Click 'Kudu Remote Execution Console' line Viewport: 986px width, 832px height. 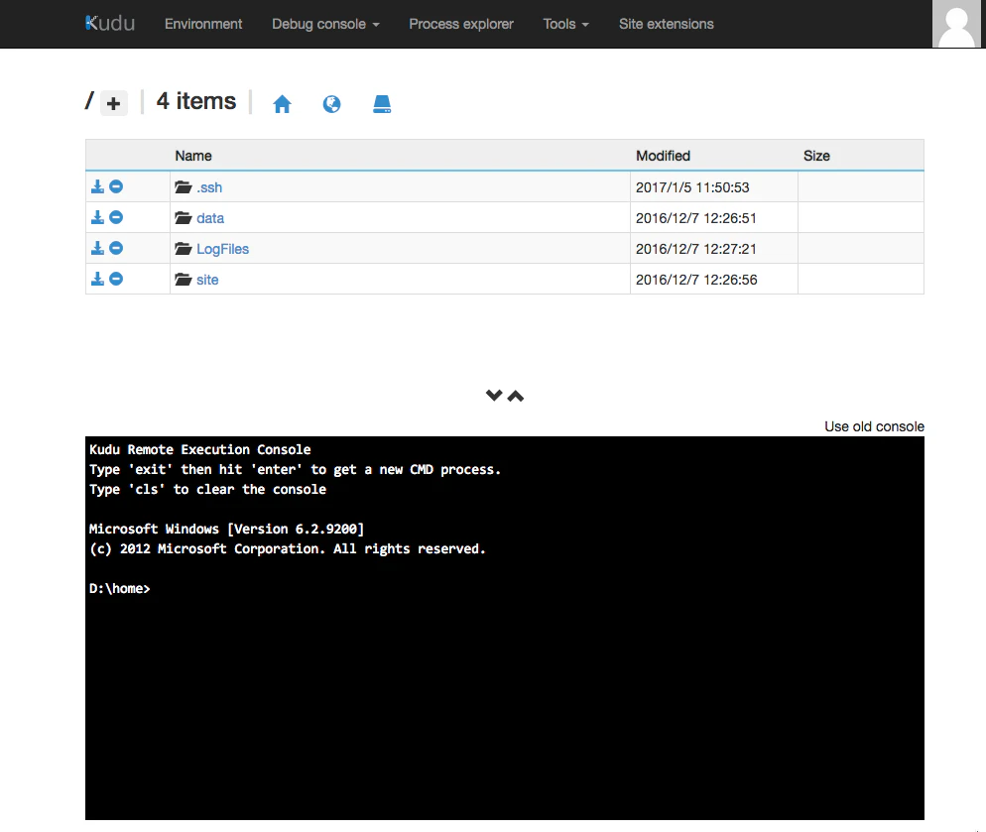coord(200,449)
